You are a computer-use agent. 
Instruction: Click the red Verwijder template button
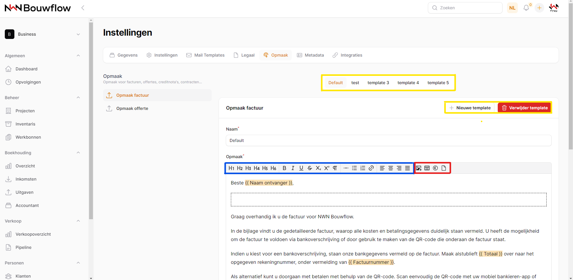point(524,108)
